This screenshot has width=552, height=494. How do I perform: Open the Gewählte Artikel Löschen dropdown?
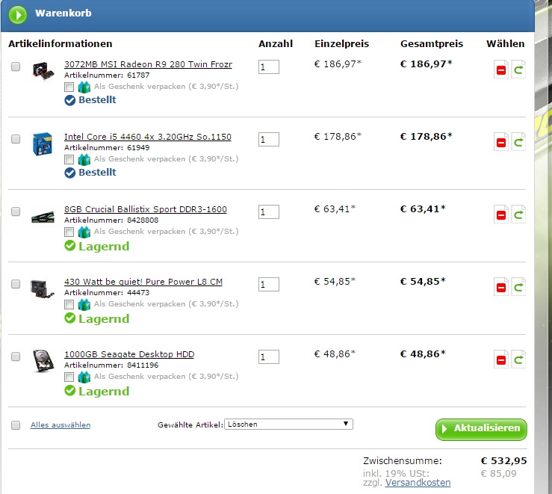tap(288, 424)
